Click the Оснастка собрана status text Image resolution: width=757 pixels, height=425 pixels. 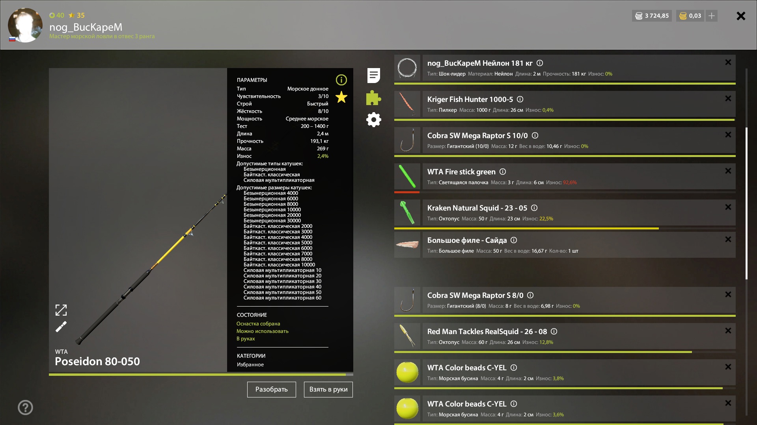coord(258,324)
